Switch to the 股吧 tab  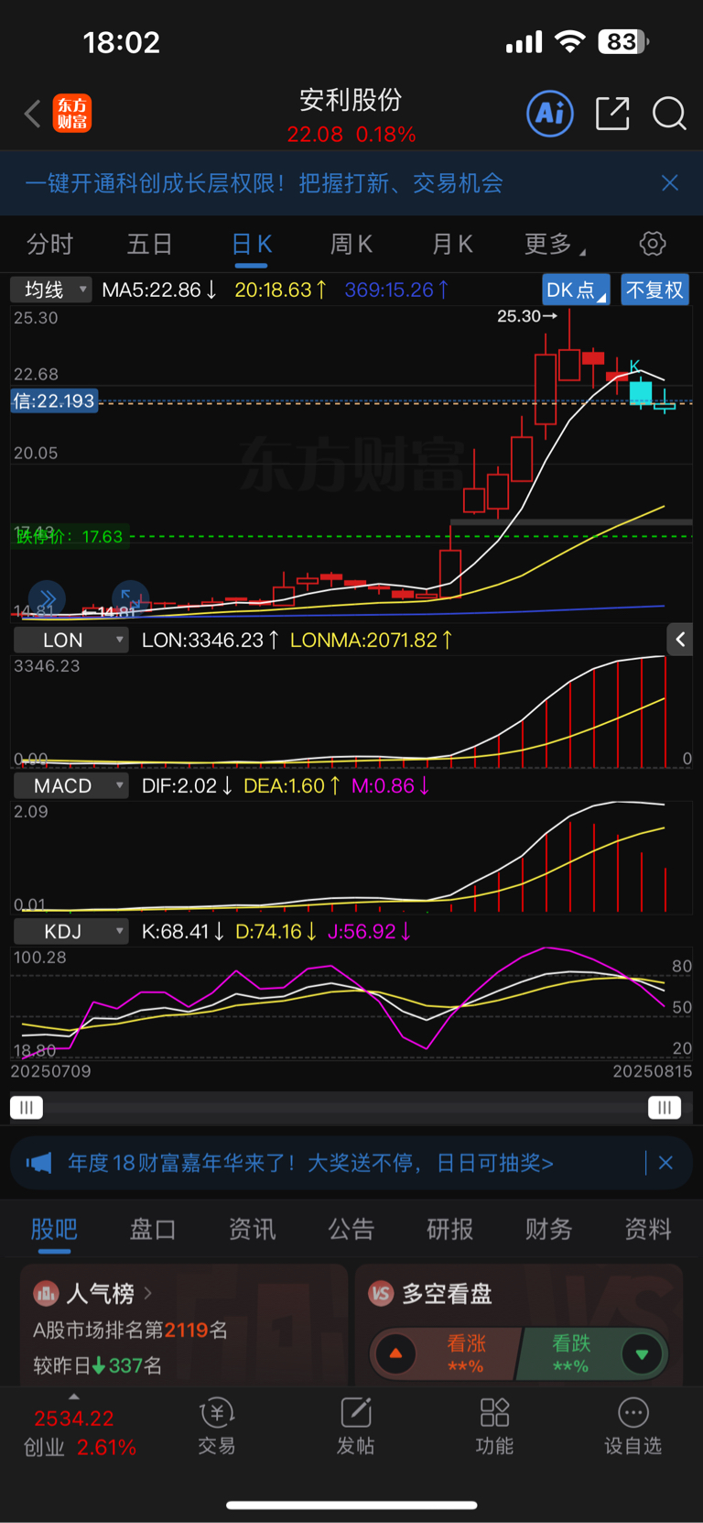click(x=54, y=1229)
